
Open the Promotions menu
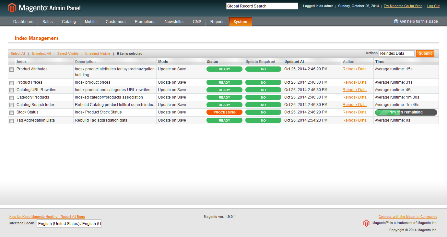(145, 22)
